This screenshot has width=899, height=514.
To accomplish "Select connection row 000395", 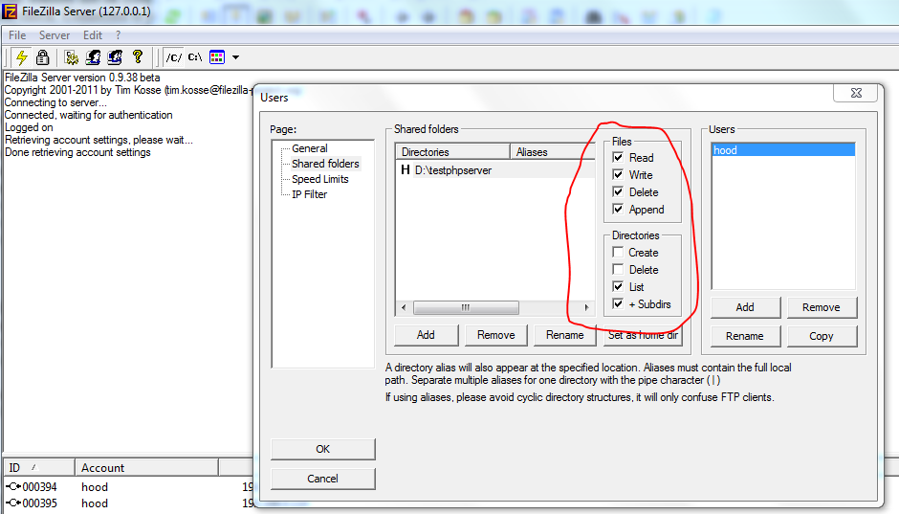I will click(129, 503).
